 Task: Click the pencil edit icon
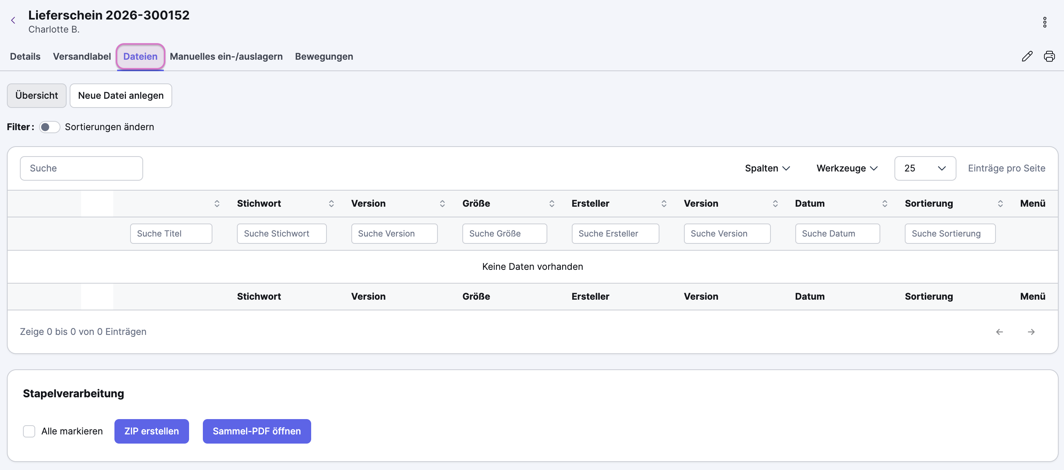point(1027,56)
